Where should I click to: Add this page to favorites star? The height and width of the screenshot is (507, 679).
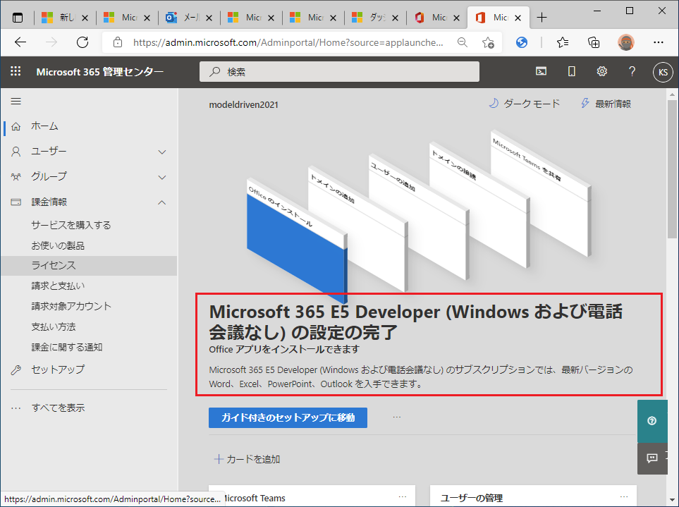pos(488,42)
